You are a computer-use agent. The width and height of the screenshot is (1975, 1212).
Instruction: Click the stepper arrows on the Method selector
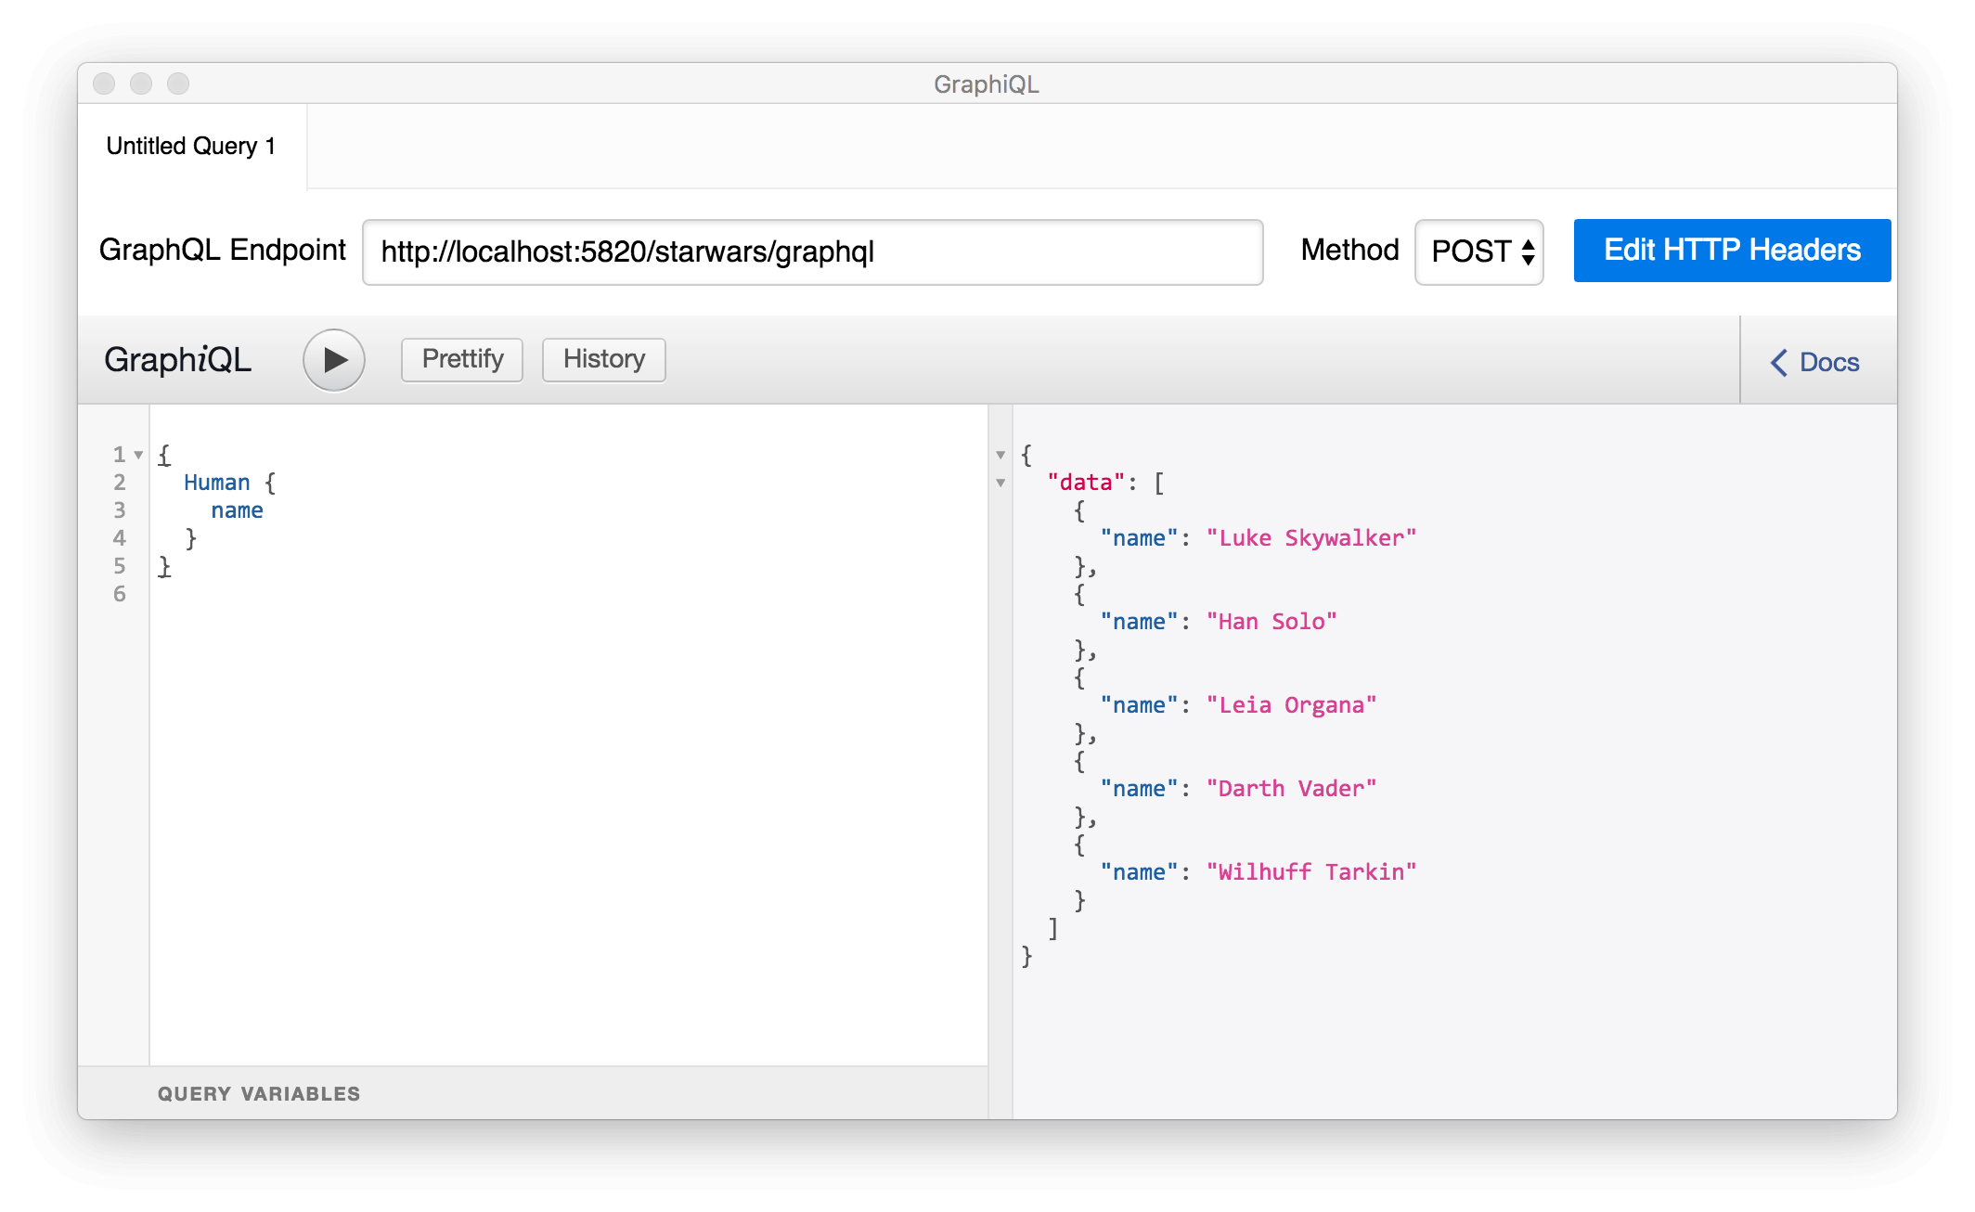click(x=1528, y=251)
